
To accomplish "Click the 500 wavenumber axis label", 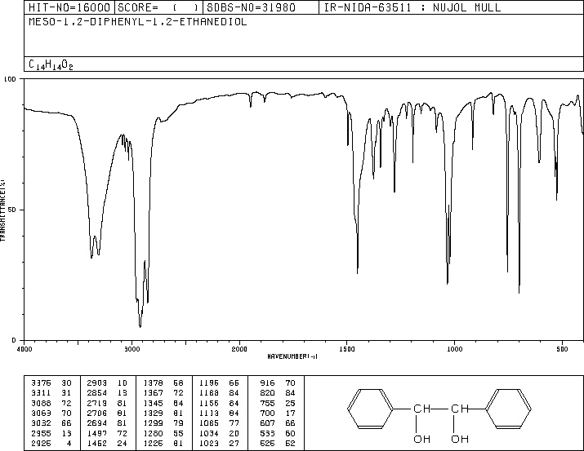I will coord(562,349).
